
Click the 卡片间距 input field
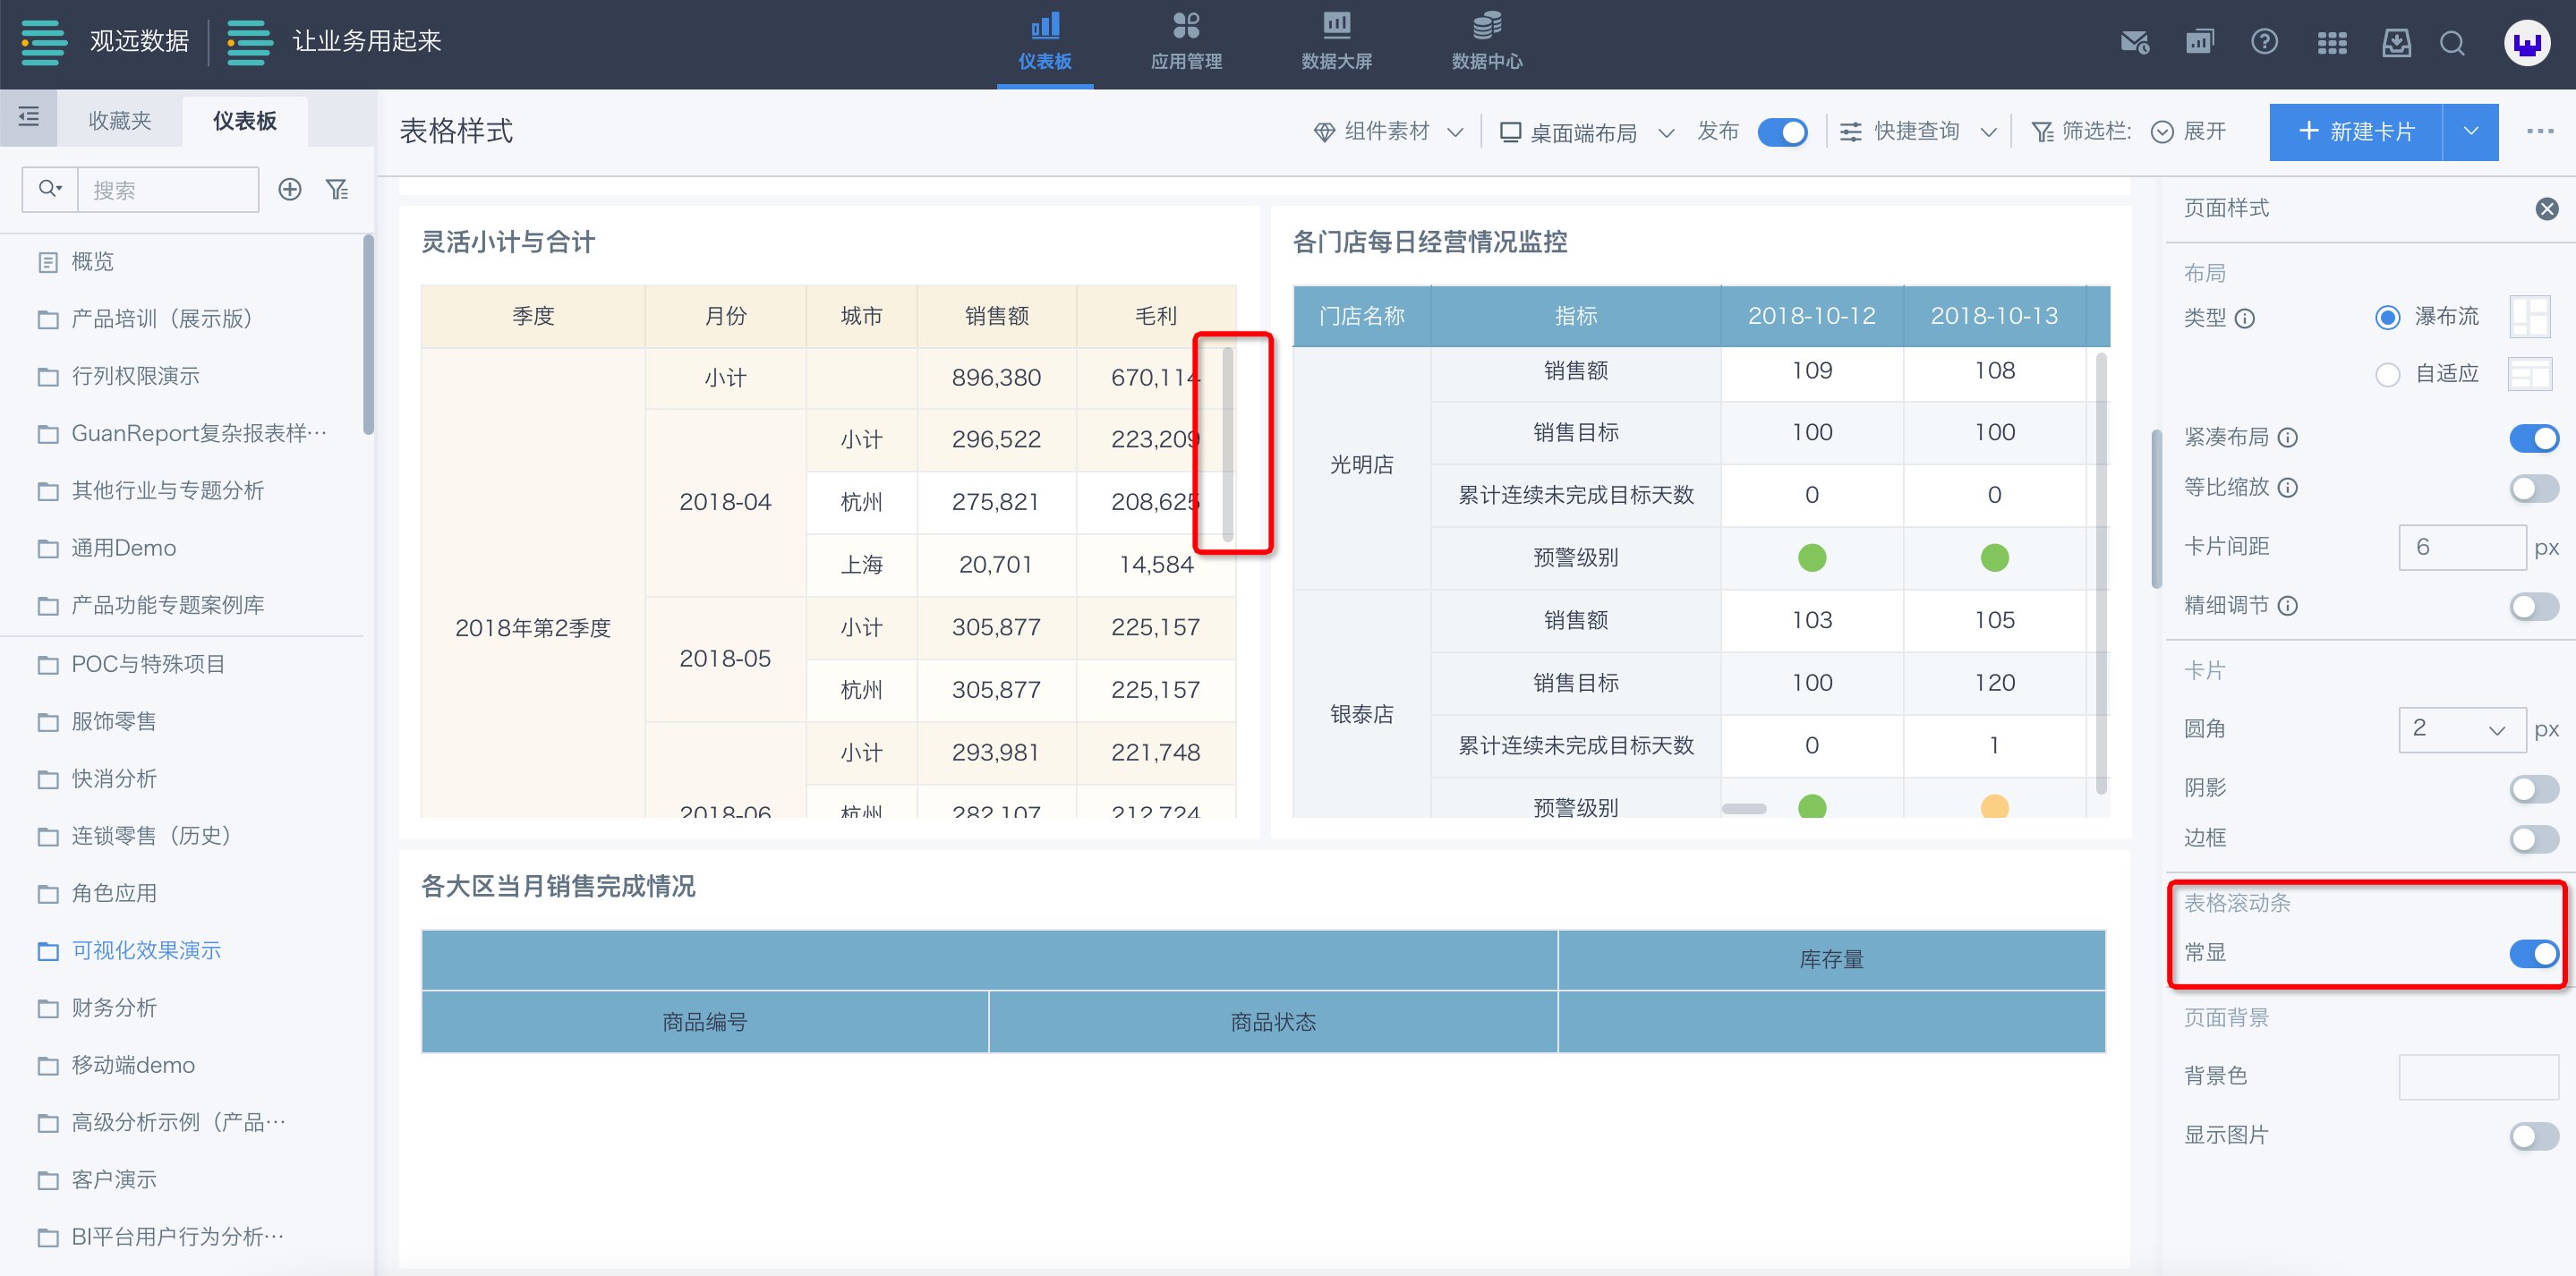click(2461, 547)
